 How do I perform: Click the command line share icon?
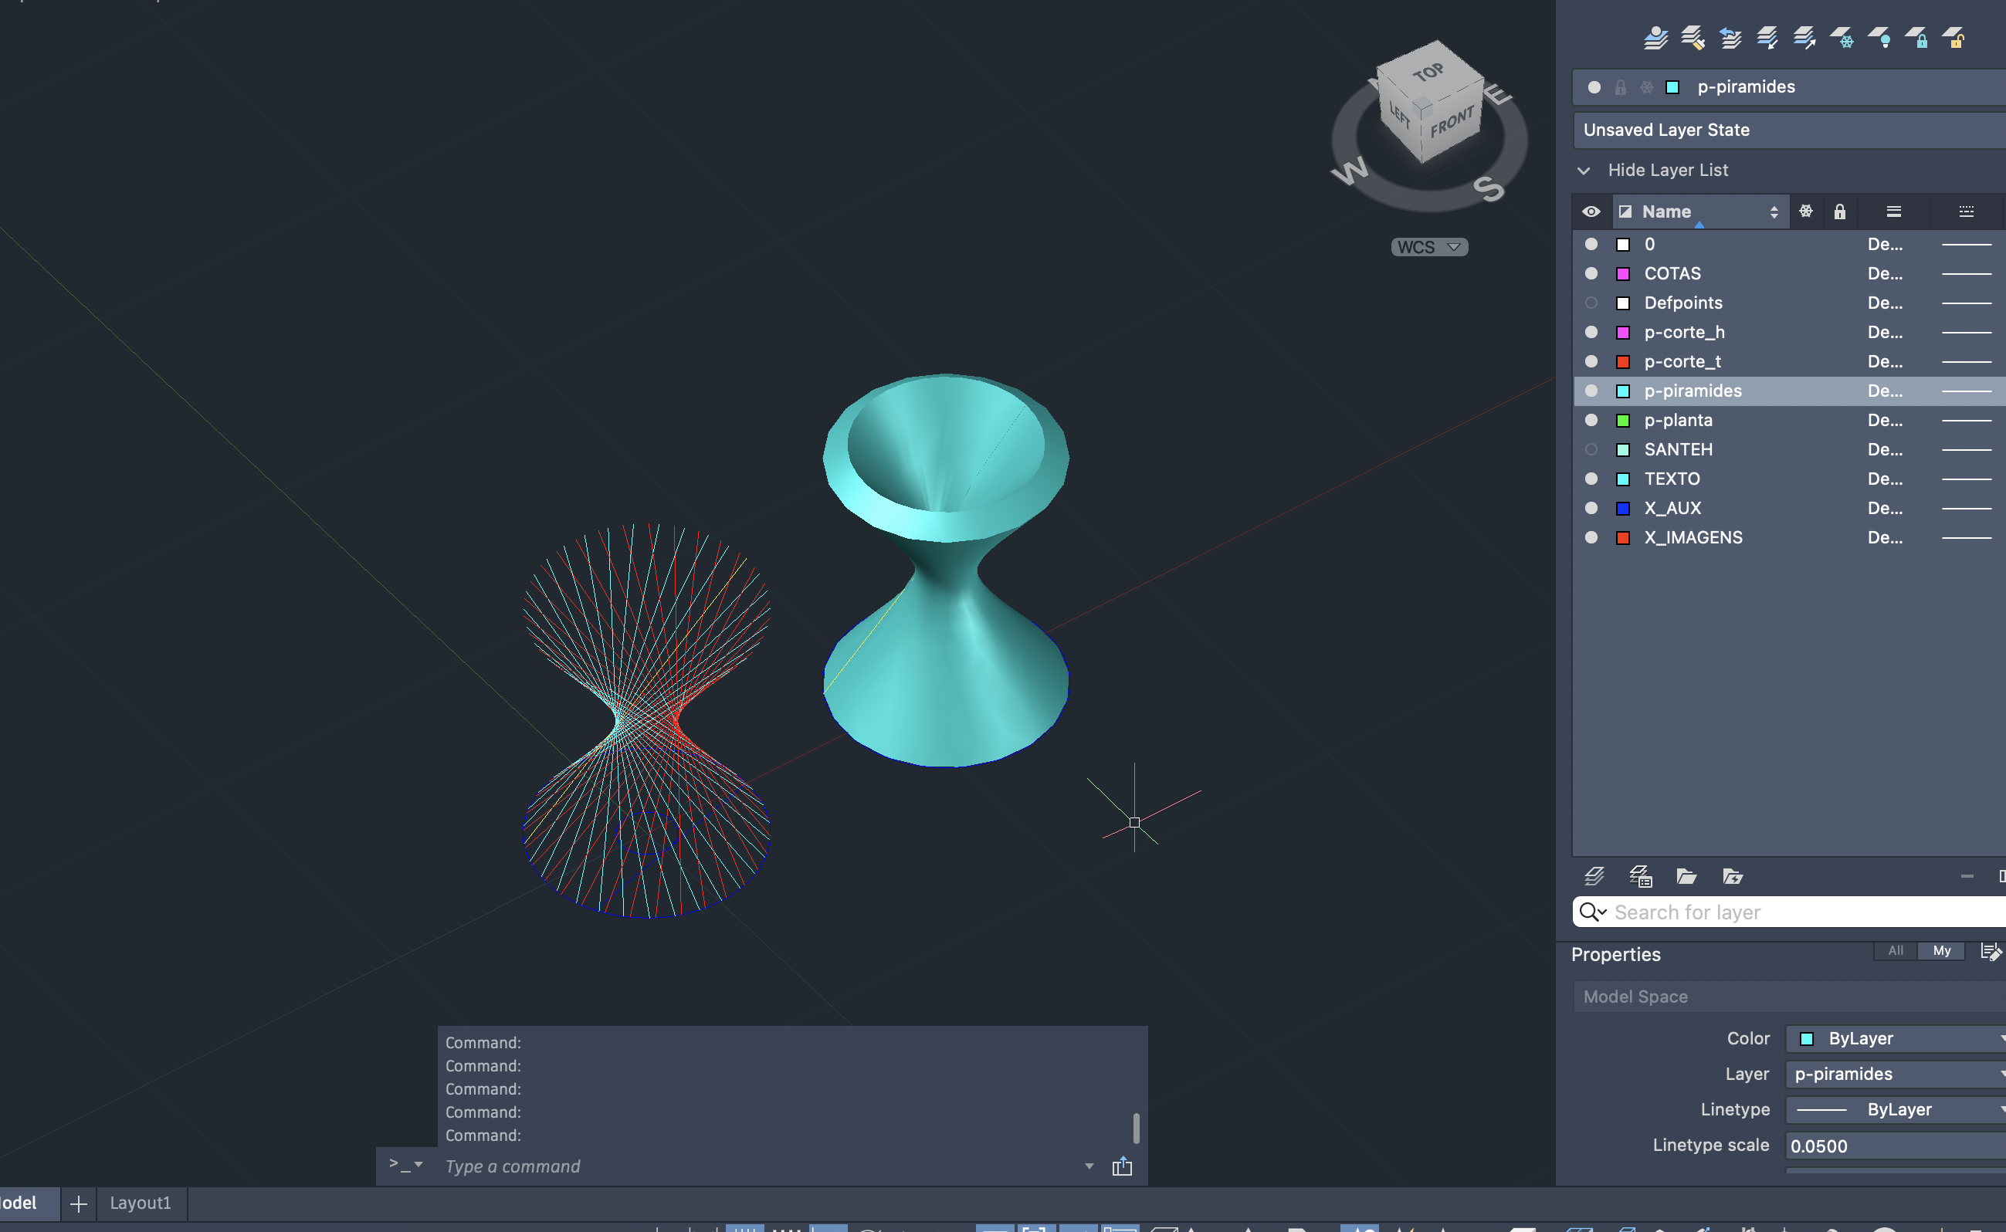coord(1122,1166)
